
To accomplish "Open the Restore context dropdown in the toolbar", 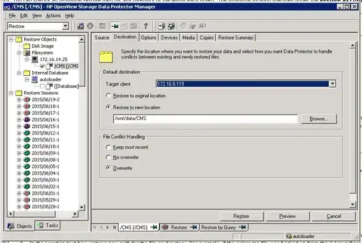I will (x=66, y=26).
